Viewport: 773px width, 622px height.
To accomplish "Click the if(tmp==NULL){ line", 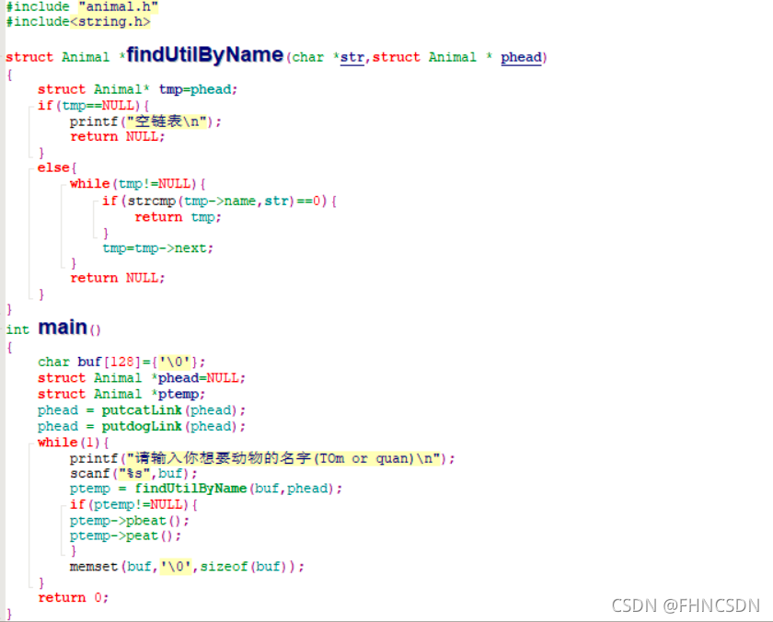I will (93, 106).
